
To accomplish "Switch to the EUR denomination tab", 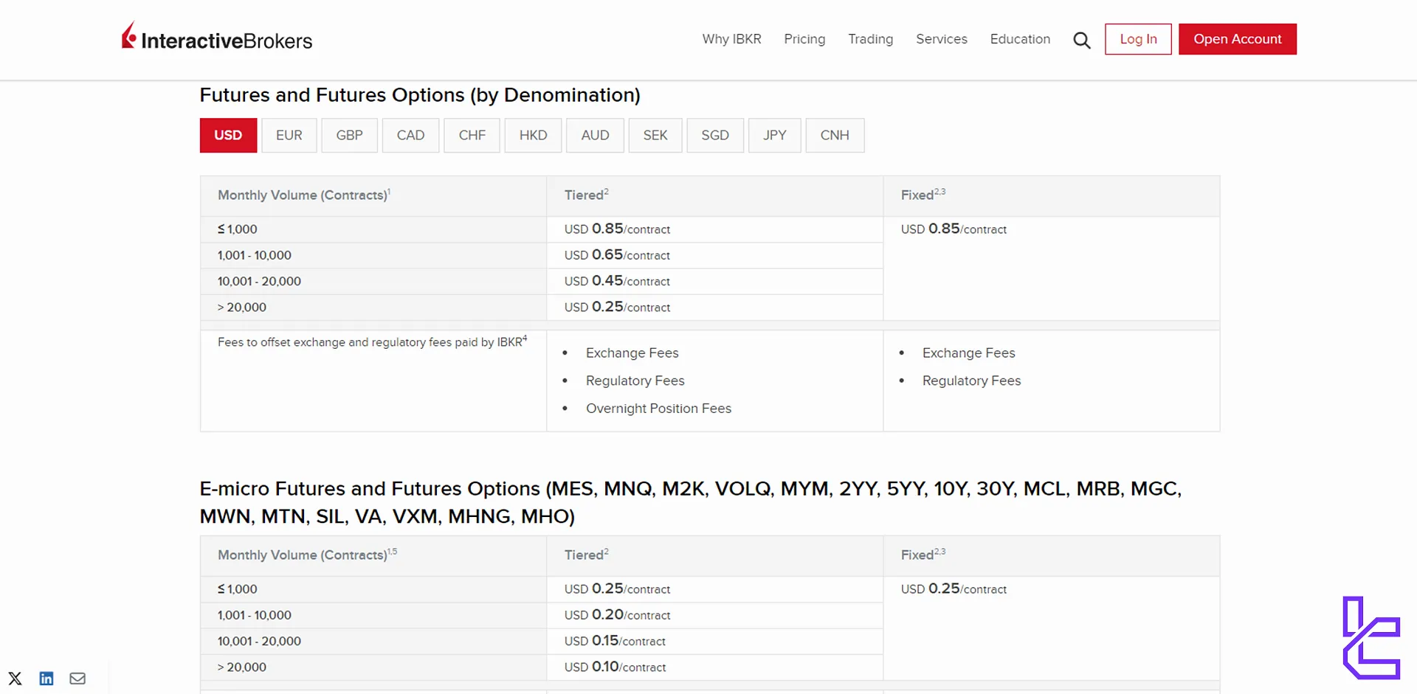I will pyautogui.click(x=289, y=136).
